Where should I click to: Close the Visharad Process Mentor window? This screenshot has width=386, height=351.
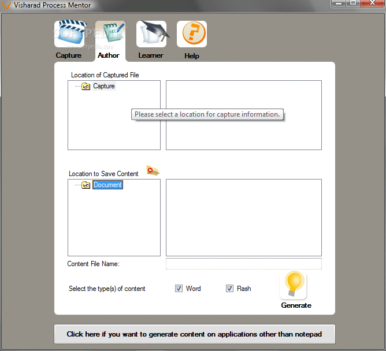tap(372, 3)
